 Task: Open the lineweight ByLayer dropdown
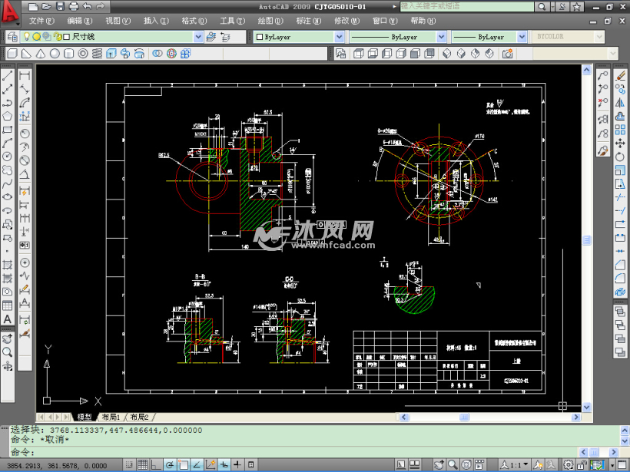tap(522, 37)
